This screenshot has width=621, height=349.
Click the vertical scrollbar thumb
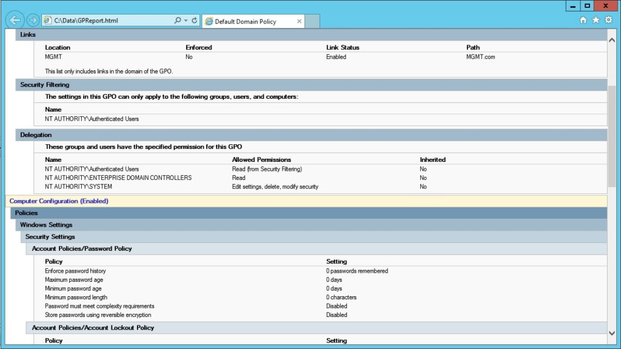pos(612,136)
